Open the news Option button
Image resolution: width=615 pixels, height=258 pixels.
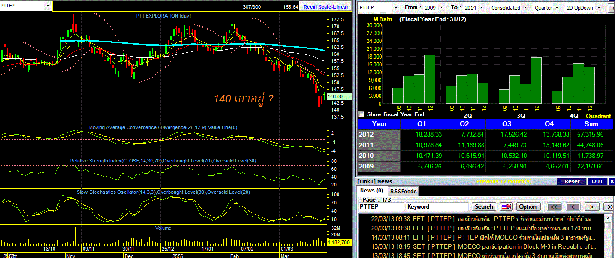coord(528,207)
